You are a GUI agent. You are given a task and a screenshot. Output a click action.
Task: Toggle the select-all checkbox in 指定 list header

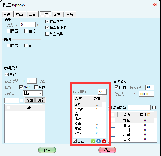pos(9,108)
